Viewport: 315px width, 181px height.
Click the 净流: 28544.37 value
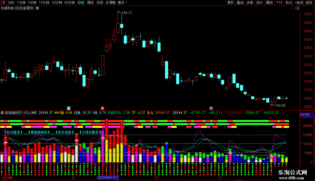tap(158, 113)
